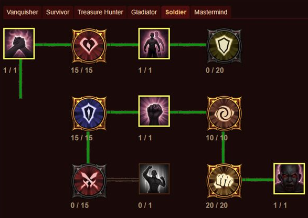Click the crossed swords node
The width and height of the screenshot is (308, 218).
pyautogui.click(x=89, y=181)
